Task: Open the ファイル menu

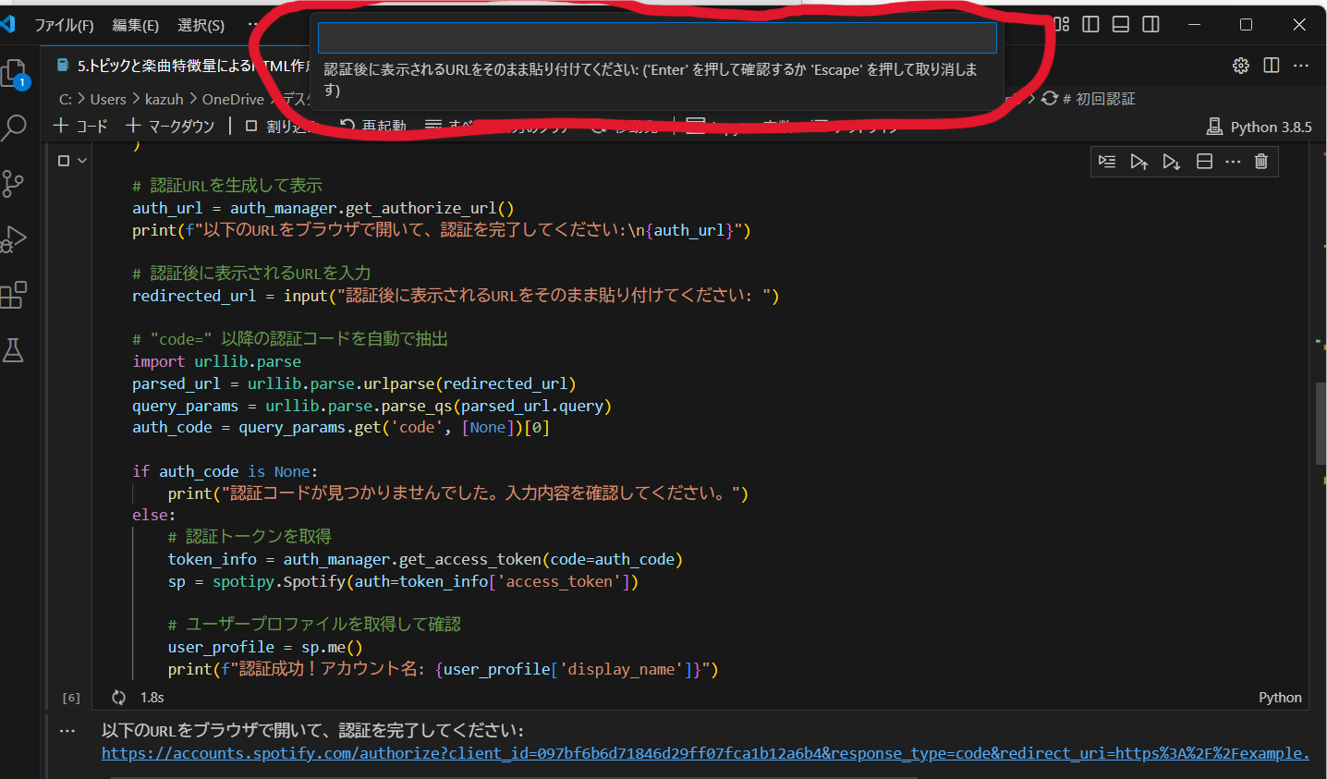Action: coord(65,24)
